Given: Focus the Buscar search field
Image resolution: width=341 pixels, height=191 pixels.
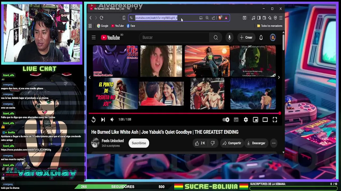Looking at the screenshot, I should pyautogui.click(x=175, y=37).
